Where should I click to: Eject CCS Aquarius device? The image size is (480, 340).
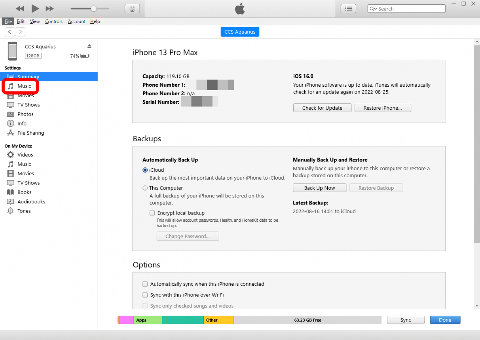89,46
